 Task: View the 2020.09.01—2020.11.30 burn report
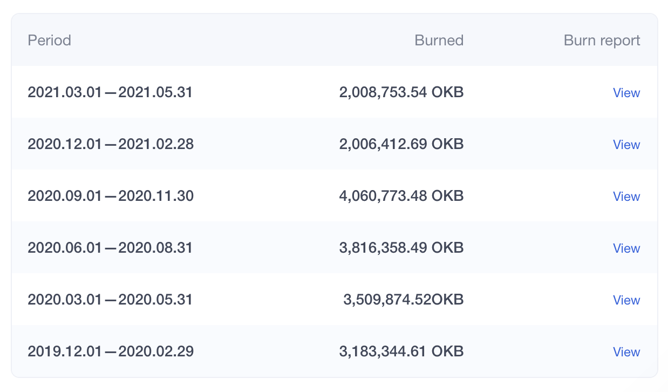pyautogui.click(x=626, y=197)
